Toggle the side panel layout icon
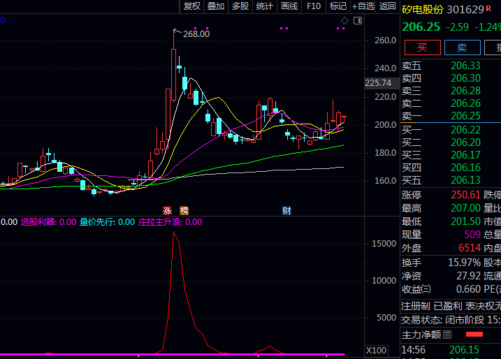Viewport: 501px width, 359px height. click(x=358, y=21)
